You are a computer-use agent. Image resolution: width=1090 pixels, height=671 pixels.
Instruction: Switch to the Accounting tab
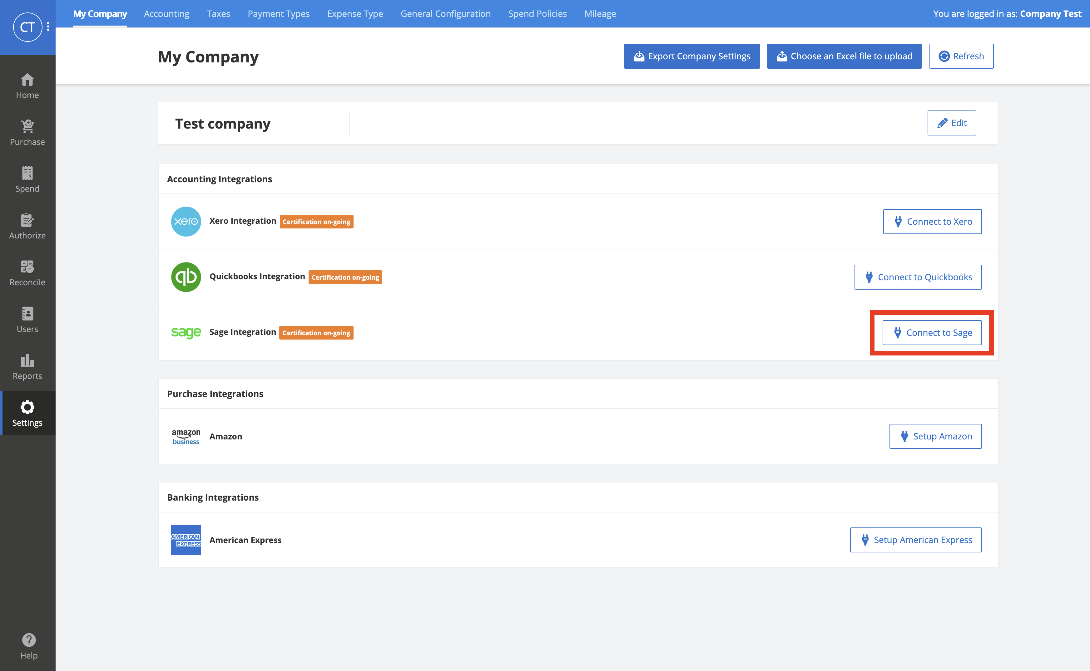click(x=166, y=13)
